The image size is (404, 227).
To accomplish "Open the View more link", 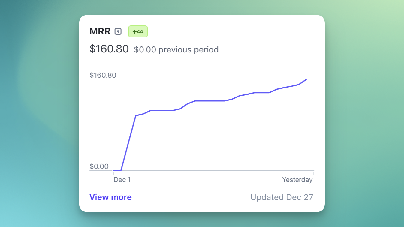I will (110, 197).
